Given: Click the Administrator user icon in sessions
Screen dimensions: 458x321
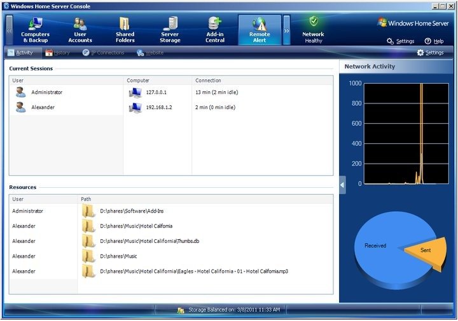Looking at the screenshot, I should pos(20,92).
